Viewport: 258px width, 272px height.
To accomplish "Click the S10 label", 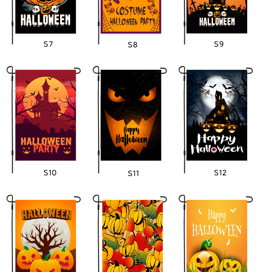I will coord(50,173).
